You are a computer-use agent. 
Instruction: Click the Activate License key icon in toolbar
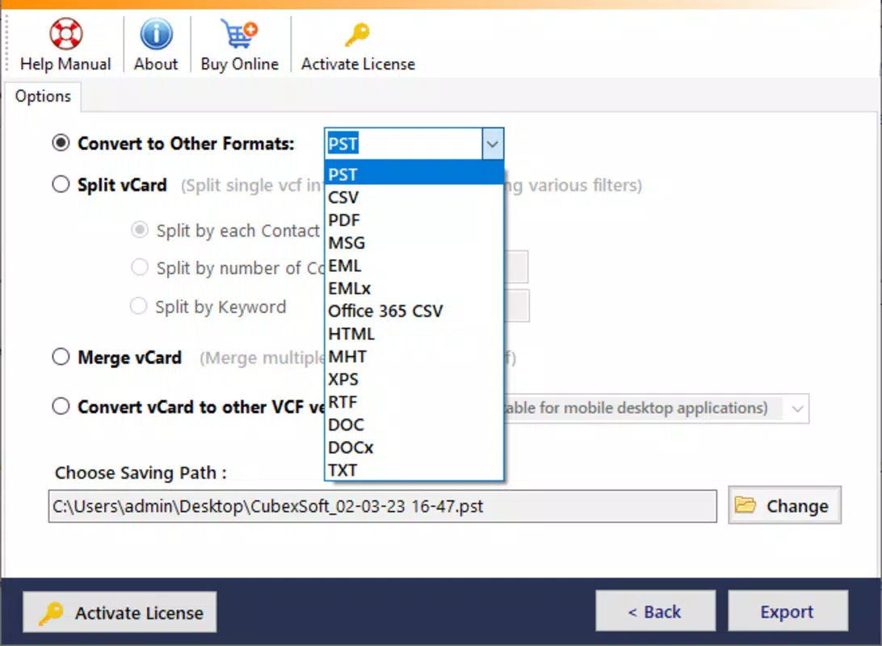click(357, 34)
